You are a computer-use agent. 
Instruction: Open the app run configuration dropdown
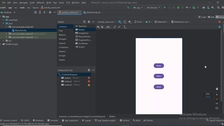[x=138, y=8]
